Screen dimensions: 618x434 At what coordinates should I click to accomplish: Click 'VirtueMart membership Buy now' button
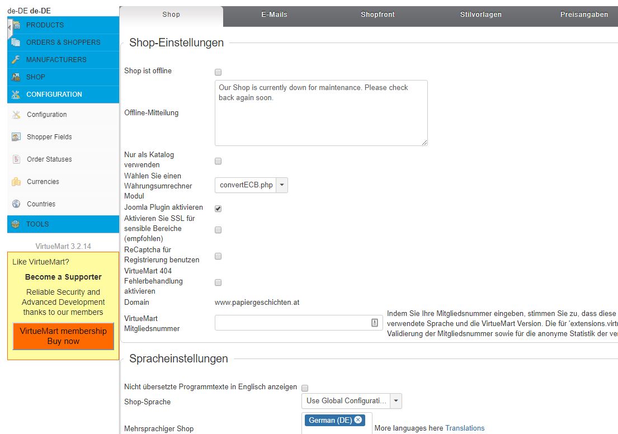pyautogui.click(x=63, y=336)
